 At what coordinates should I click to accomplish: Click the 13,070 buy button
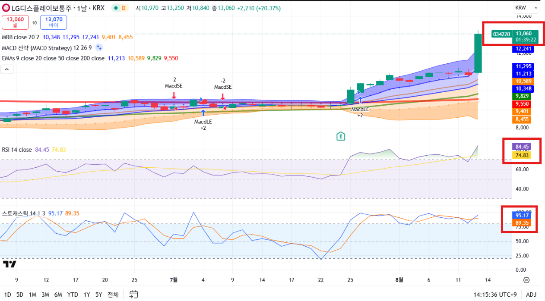[54, 22]
